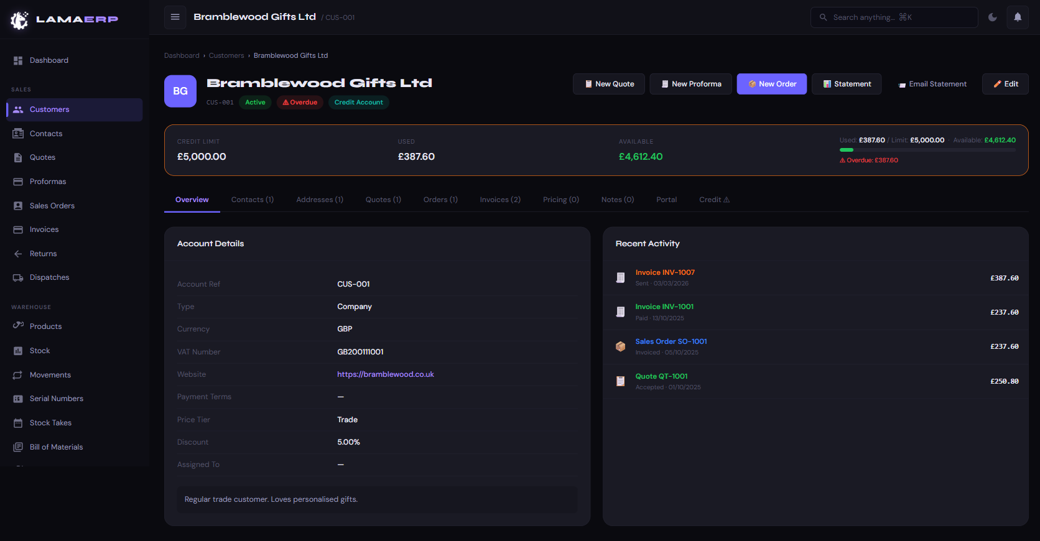Open the Quotes (1) tab
The width and height of the screenshot is (1040, 541).
click(x=383, y=200)
